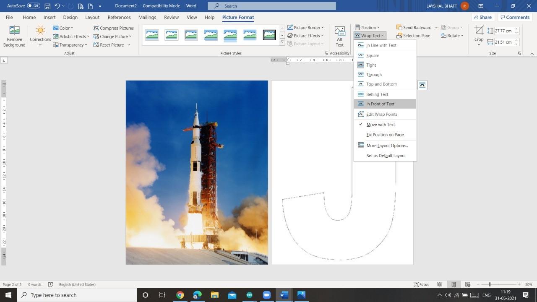This screenshot has width=537, height=302.
Task: Click the Layout Options icon beside the picture
Action: pyautogui.click(x=422, y=85)
